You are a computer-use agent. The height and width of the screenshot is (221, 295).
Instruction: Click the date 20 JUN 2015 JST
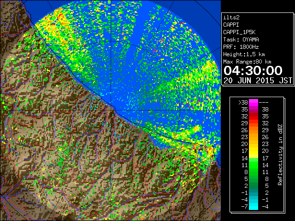tap(258, 81)
